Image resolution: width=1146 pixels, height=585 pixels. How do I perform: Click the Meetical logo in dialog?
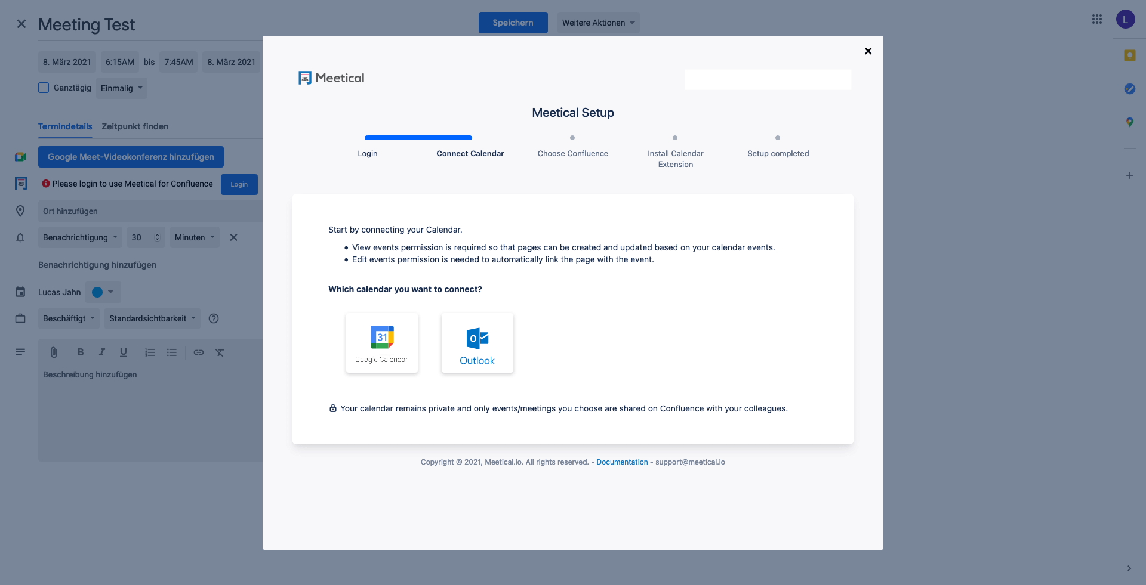click(x=331, y=78)
